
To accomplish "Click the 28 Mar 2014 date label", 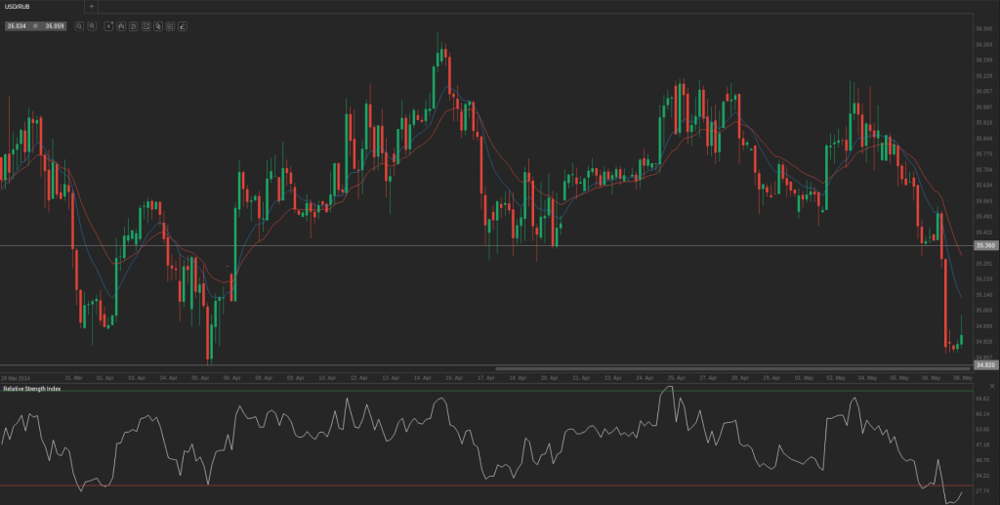I will [x=16, y=377].
